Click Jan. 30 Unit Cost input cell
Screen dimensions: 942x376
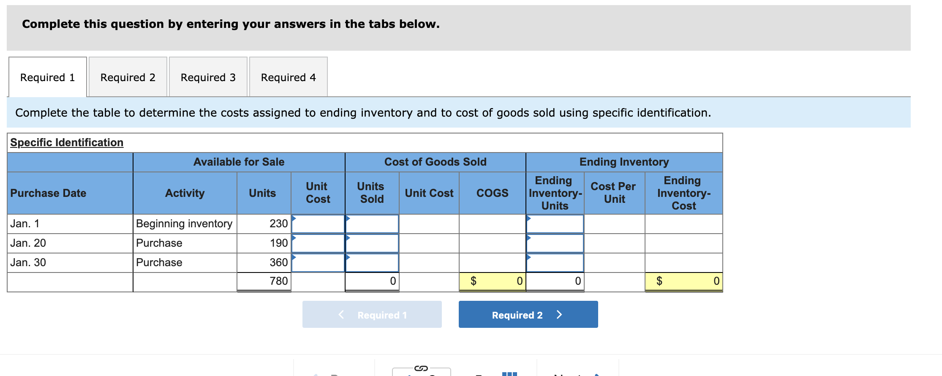318,263
